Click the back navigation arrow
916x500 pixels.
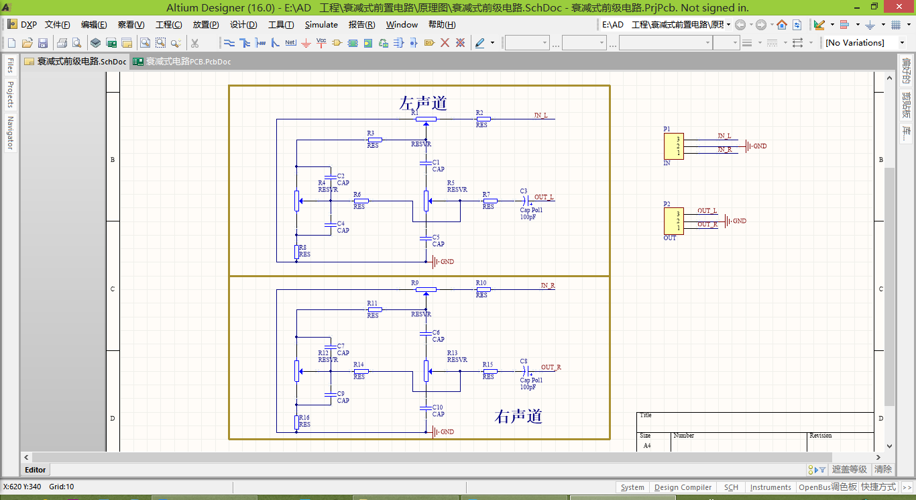pos(740,24)
